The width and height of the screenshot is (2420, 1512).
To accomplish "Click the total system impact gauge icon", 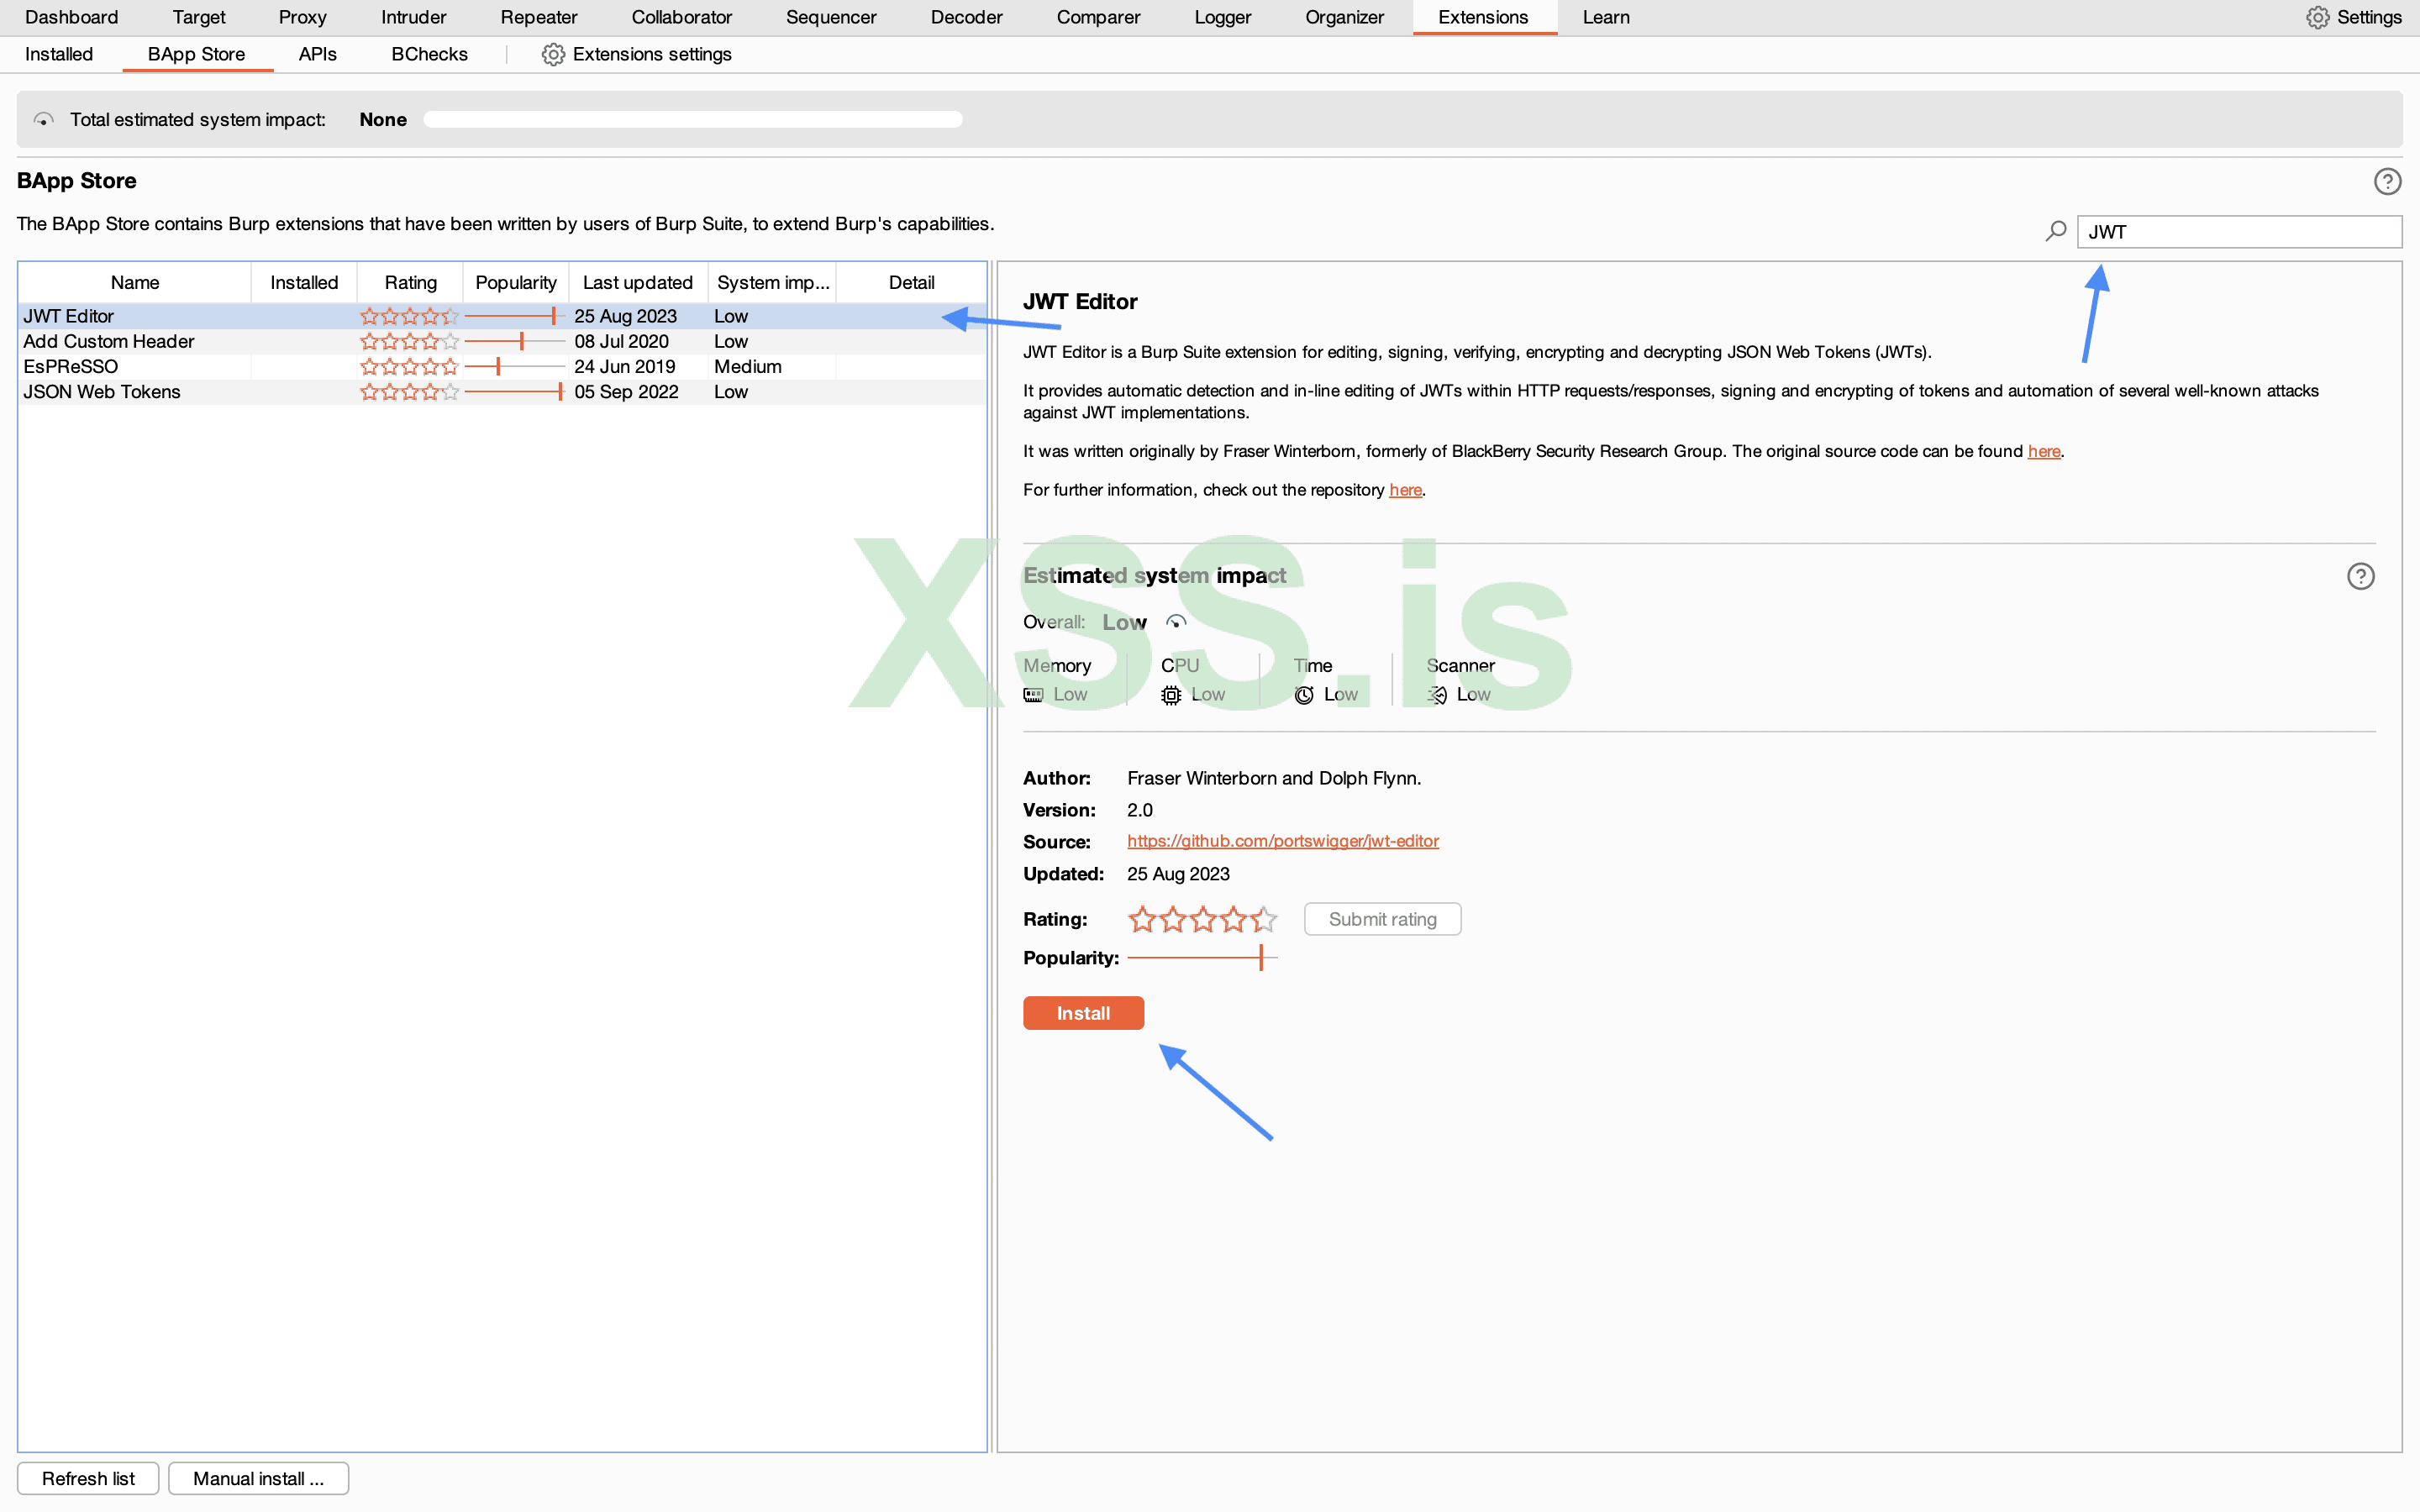I will (x=43, y=120).
